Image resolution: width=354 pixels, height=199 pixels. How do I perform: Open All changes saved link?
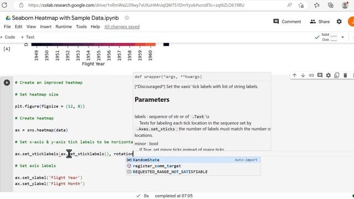click(x=122, y=27)
